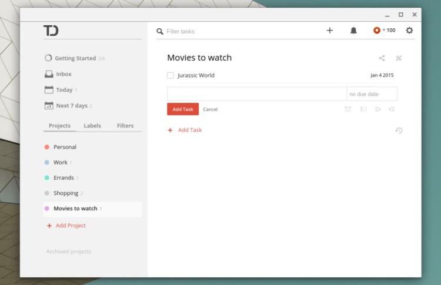Open the notifications bell
Image resolution: width=441 pixels, height=285 pixels.
[353, 31]
